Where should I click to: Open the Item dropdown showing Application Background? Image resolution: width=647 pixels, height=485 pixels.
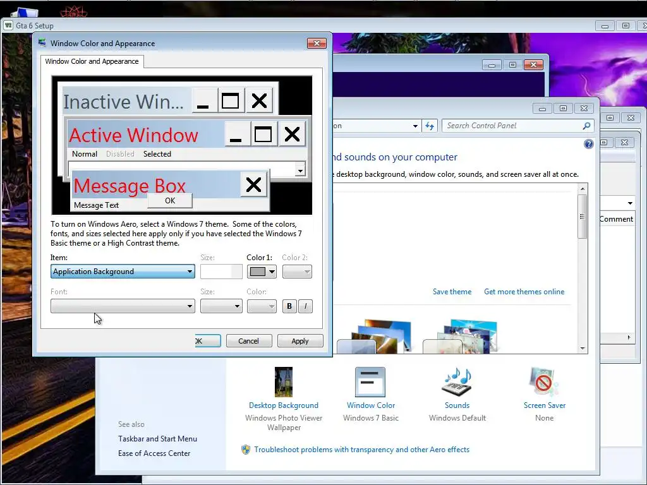123,272
